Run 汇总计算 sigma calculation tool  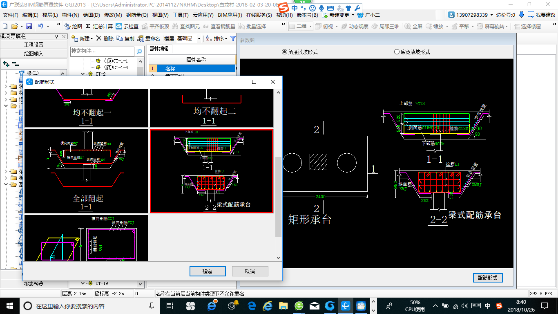point(99,26)
